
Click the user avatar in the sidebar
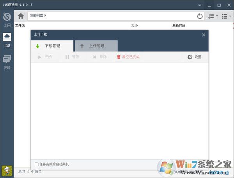7,171
